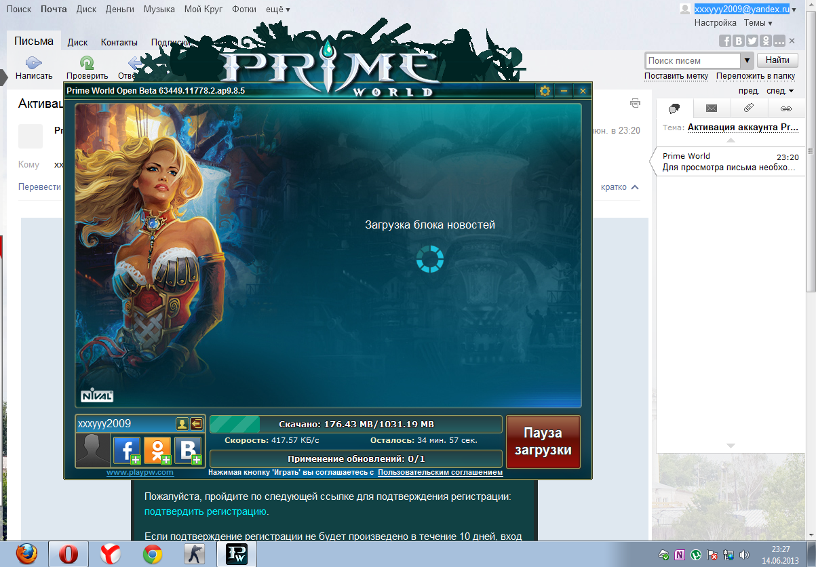
Task: Click the Пауза загрузки button
Action: tap(543, 442)
